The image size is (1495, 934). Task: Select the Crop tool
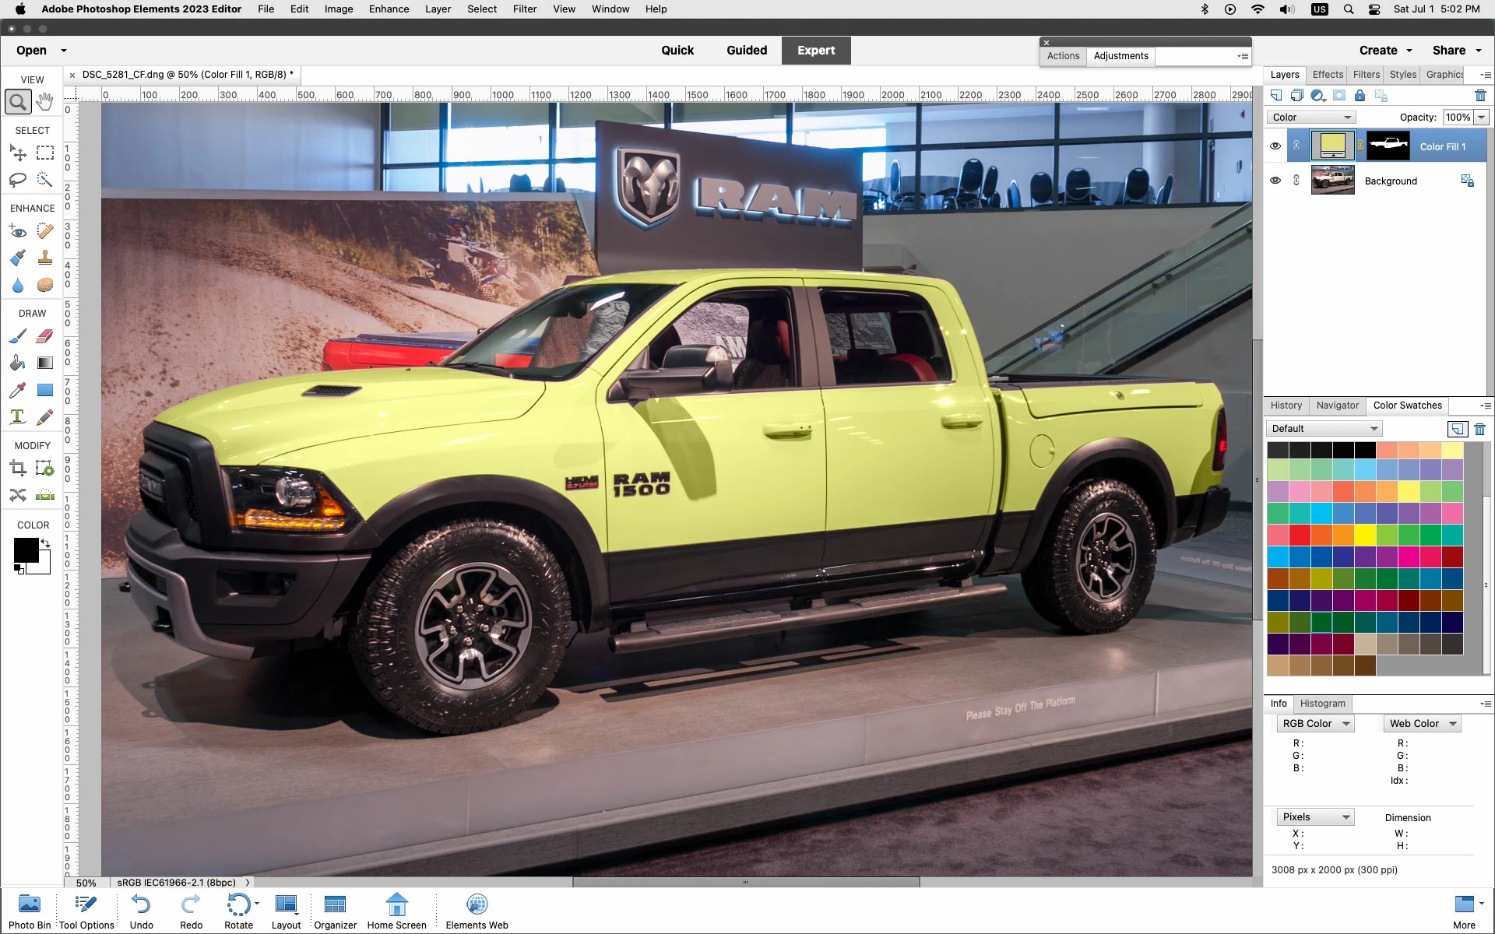point(18,469)
